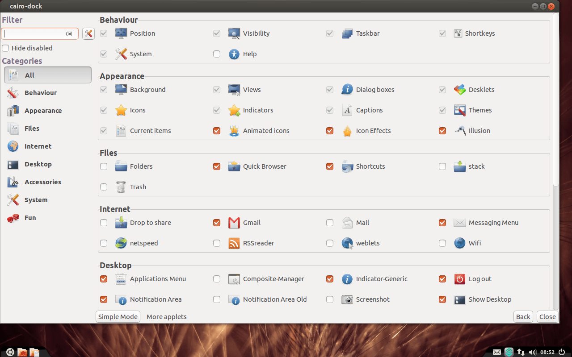
Task: Open the Shortkeys module icon
Action: tap(458, 33)
